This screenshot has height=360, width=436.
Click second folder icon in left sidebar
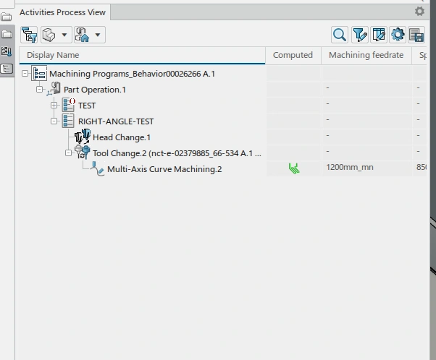point(7,34)
